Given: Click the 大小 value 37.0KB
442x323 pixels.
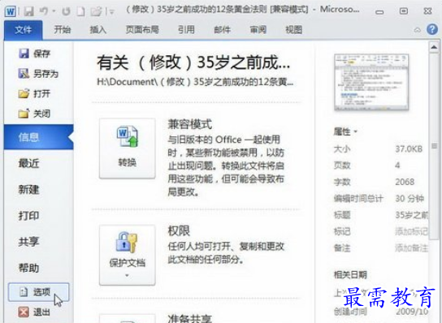Looking at the screenshot, I should click(x=409, y=149).
